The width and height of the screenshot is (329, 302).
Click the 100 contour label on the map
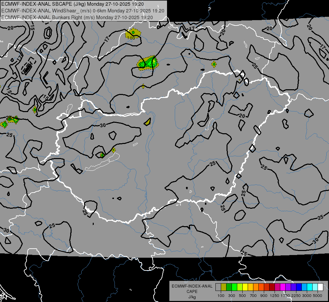tap(131, 38)
